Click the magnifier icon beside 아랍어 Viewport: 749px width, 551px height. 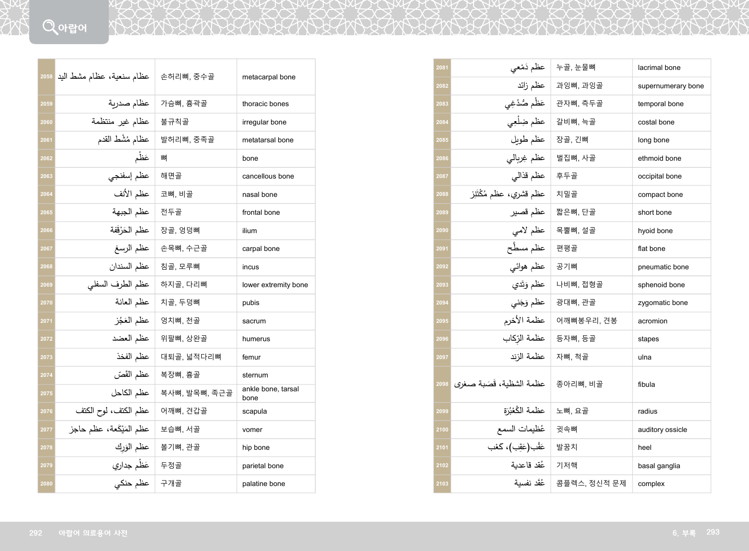[x=50, y=26]
